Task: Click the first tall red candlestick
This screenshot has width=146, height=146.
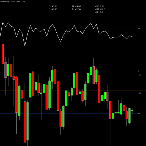Action: click(x=3, y=54)
